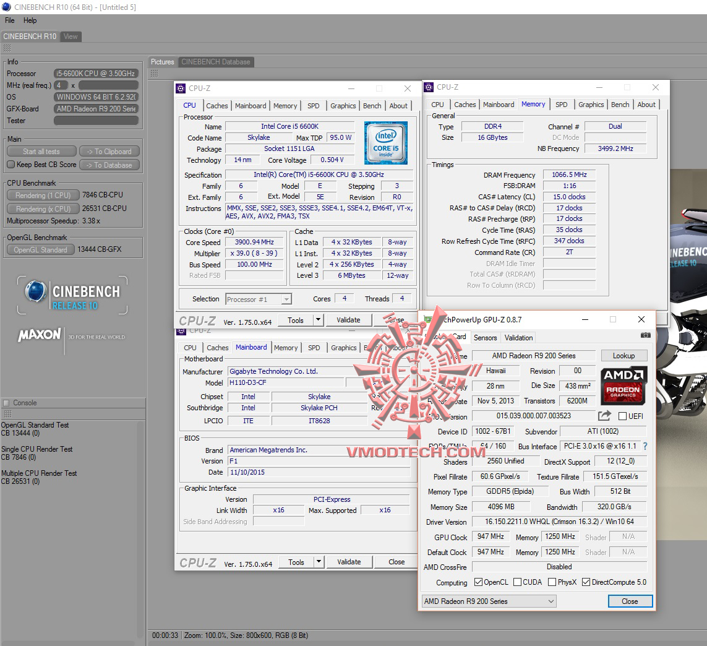Switch to the CINEBENCH Database tab

pyautogui.click(x=215, y=62)
